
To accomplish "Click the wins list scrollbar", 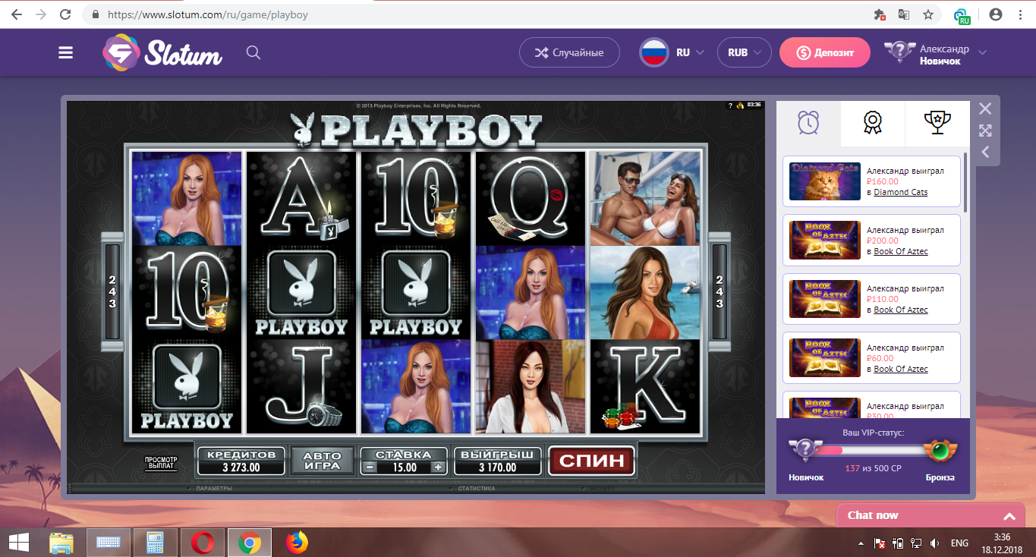I will [x=965, y=182].
